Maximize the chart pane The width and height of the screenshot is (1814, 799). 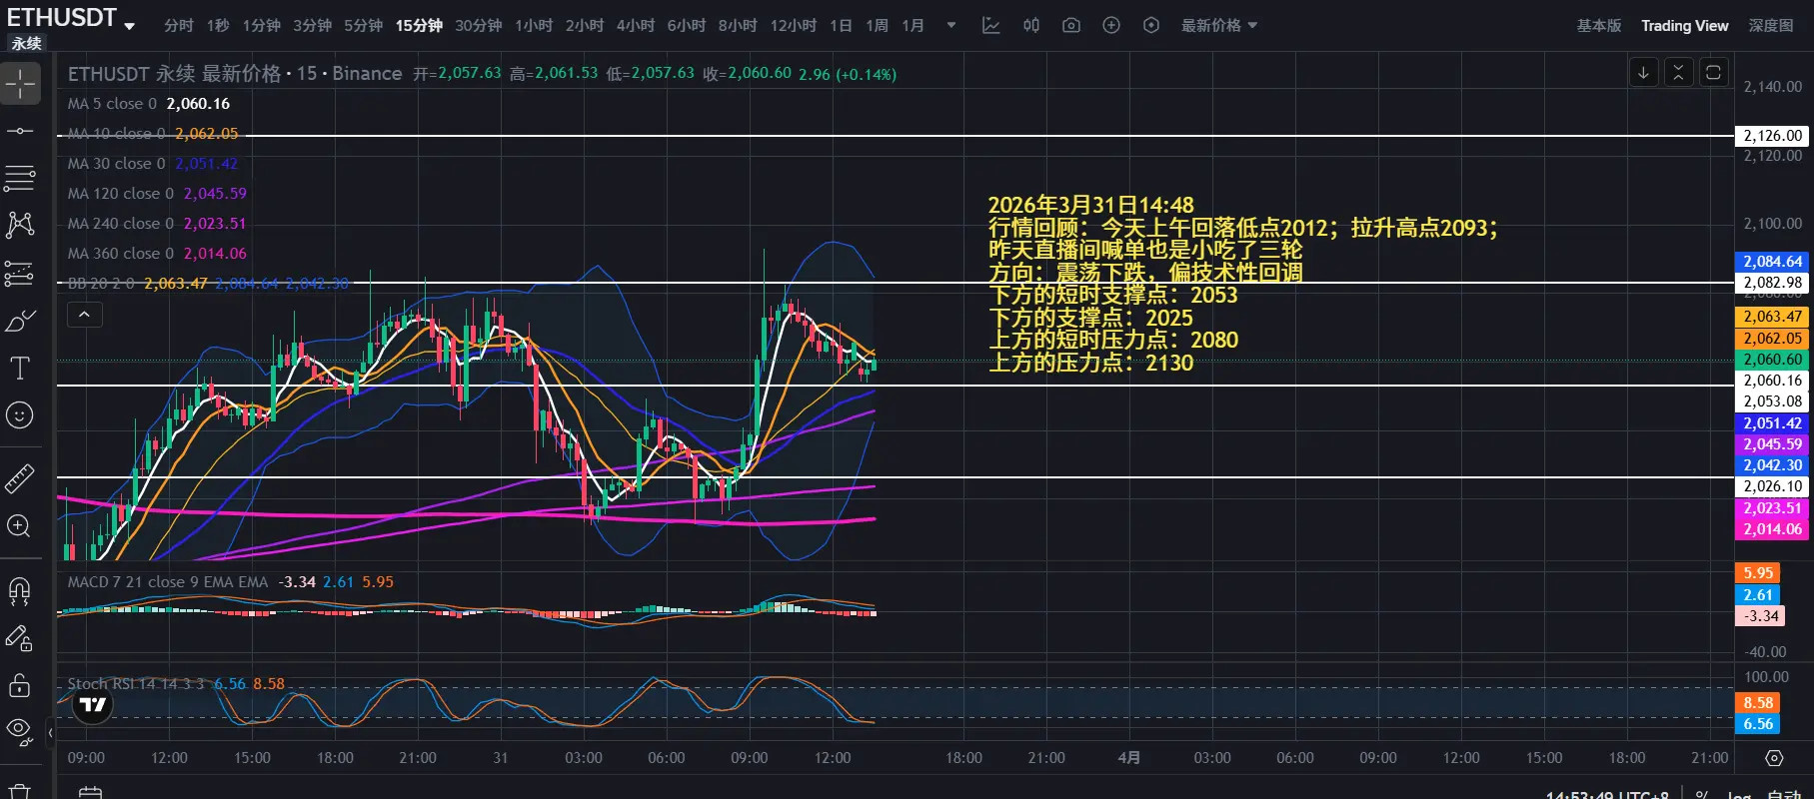(1714, 72)
